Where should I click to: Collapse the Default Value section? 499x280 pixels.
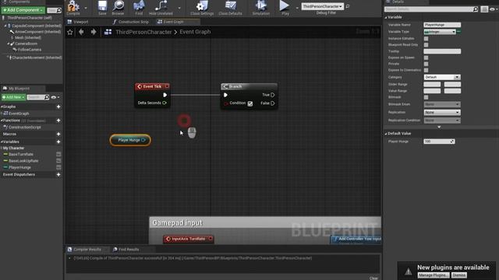point(386,134)
